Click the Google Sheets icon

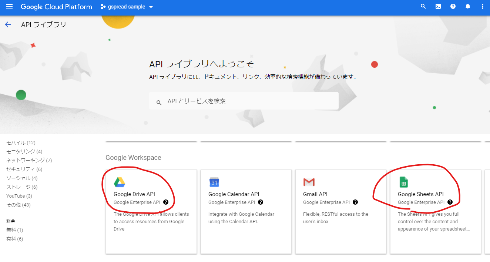(x=403, y=182)
